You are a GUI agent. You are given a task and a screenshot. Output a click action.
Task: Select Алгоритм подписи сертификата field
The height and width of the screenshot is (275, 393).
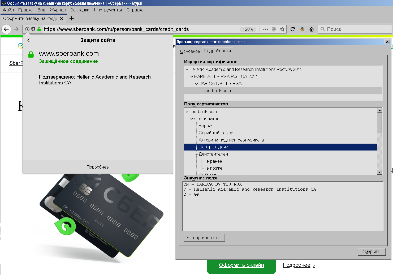coord(231,140)
